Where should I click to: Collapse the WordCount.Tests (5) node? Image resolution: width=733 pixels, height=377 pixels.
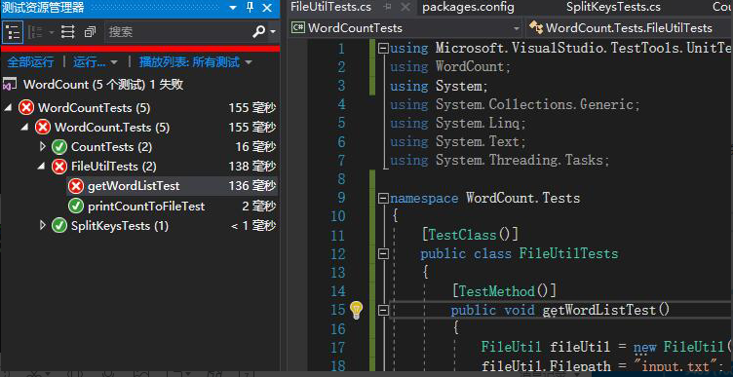25,127
